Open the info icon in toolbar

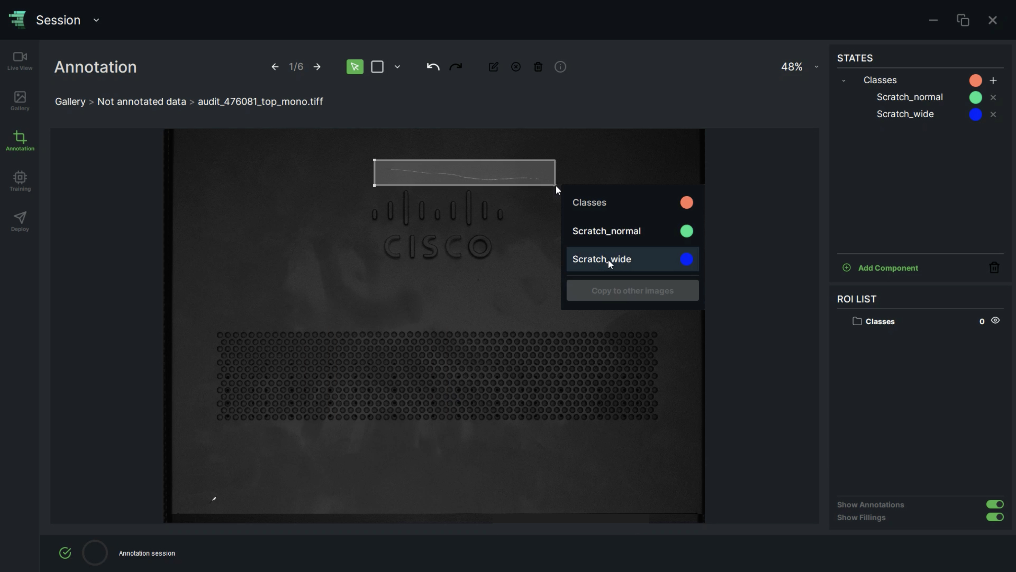pos(560,67)
